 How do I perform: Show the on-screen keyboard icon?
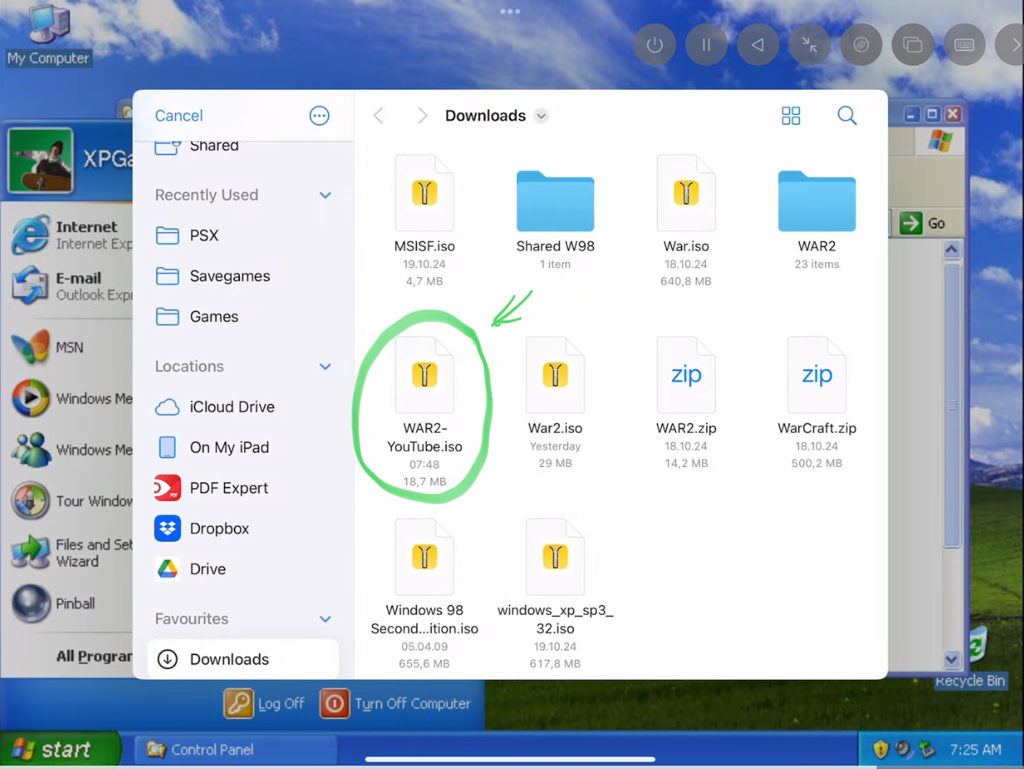tap(964, 45)
